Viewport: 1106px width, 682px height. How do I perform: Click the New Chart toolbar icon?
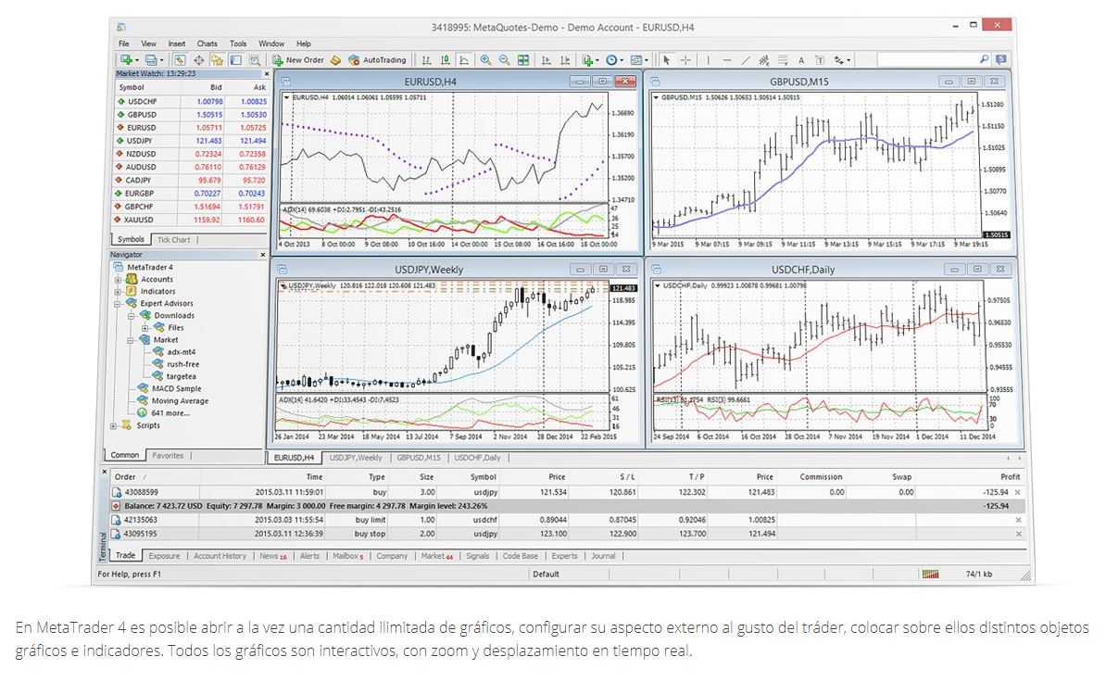(127, 60)
